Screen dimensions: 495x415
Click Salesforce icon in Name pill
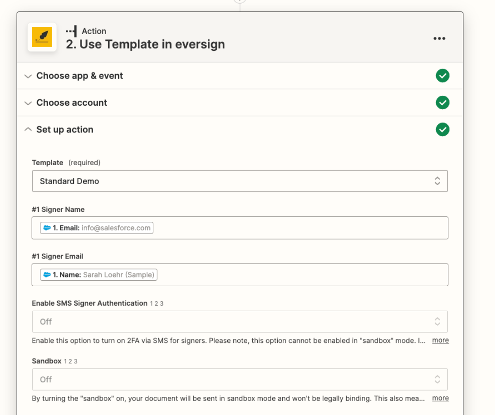47,274
